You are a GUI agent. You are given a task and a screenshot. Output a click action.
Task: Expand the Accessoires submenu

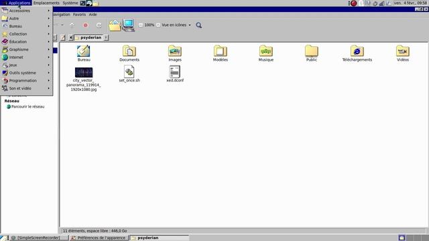tap(26, 11)
